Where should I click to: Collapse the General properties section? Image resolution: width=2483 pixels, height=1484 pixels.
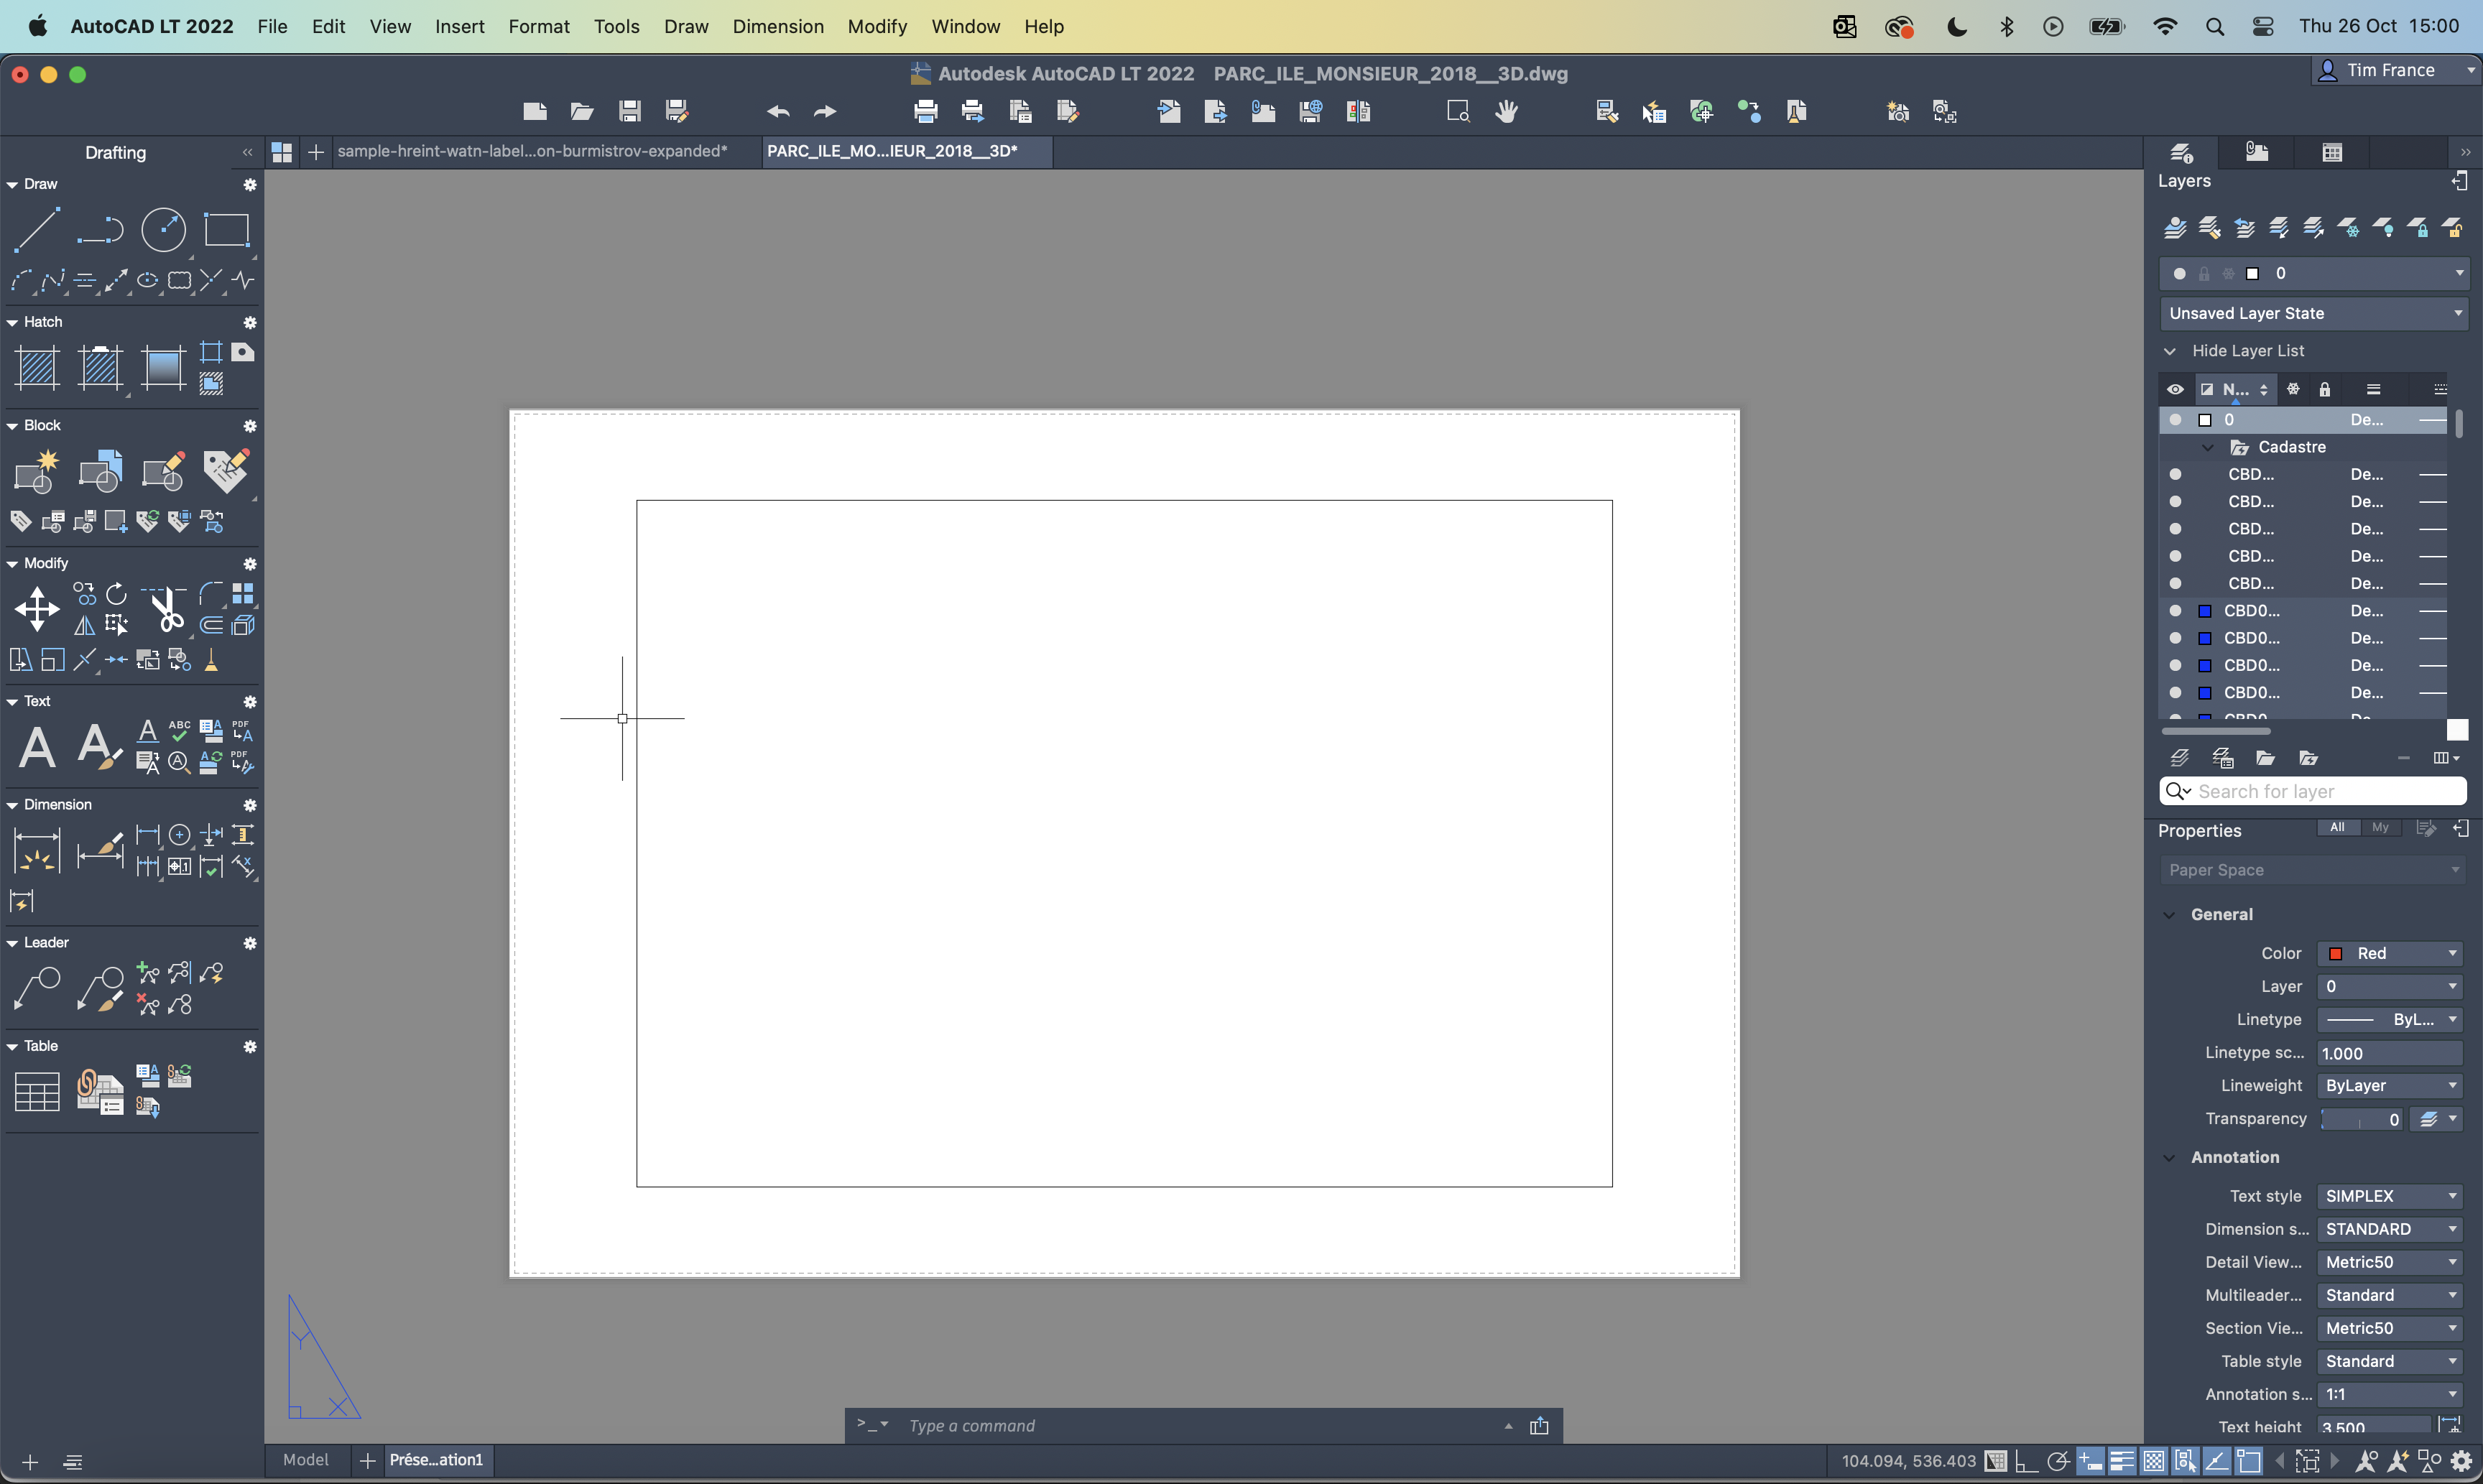pos(2169,914)
